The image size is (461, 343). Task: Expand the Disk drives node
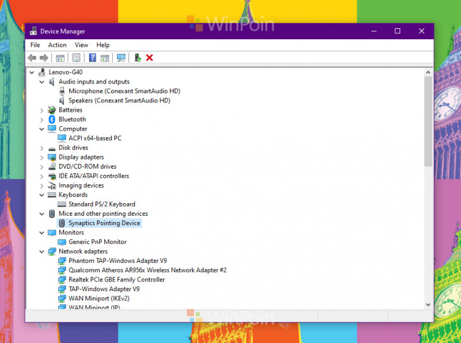point(41,148)
